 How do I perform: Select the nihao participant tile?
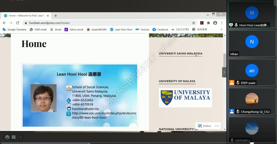pos(252,44)
